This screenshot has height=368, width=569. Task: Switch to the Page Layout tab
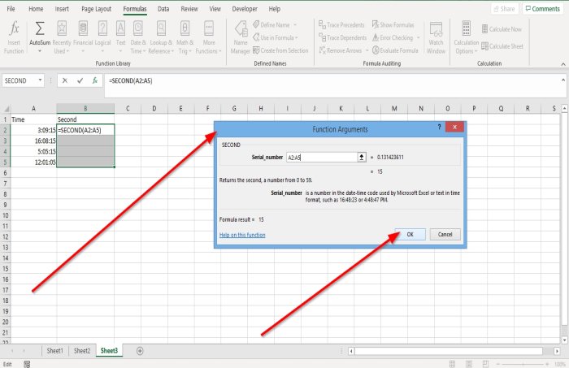(96, 9)
